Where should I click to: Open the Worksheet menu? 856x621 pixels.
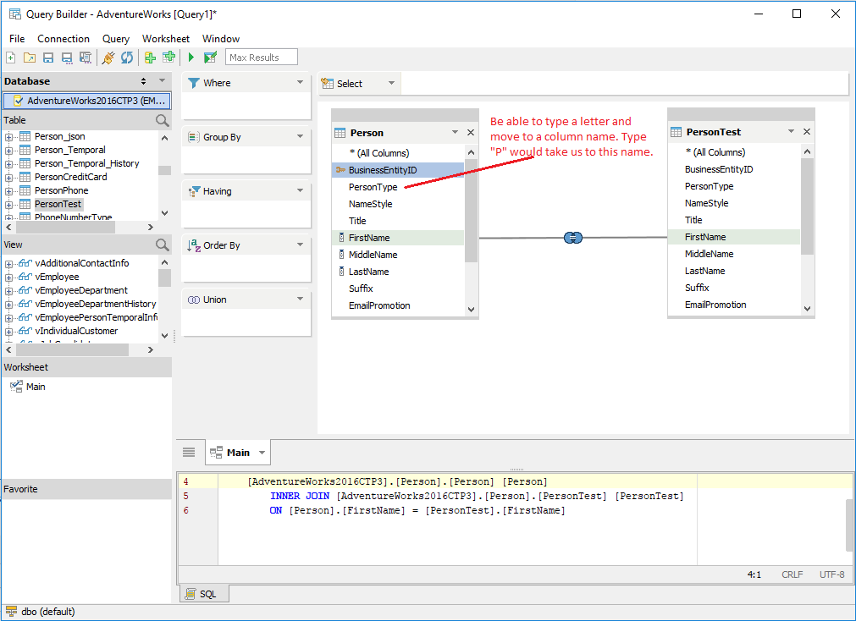(x=166, y=39)
